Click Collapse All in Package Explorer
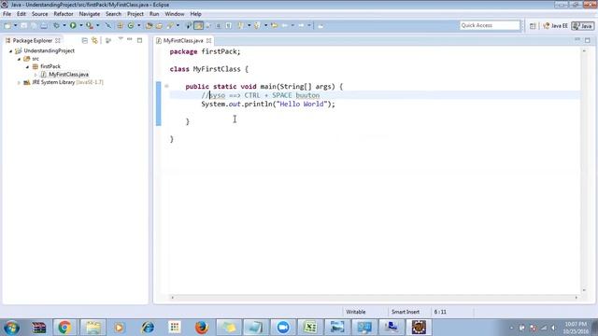This screenshot has width=598, height=336. click(x=85, y=40)
